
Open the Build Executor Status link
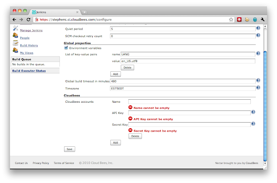(x=28, y=70)
